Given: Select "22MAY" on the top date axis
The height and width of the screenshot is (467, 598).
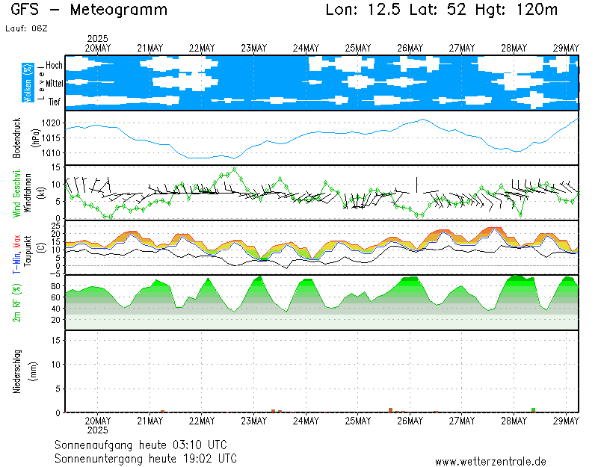Looking at the screenshot, I should 202,48.
